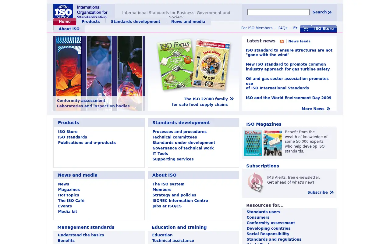This screenshot has width=390, height=244.
Task: Select the Home tab
Action: pos(65,22)
